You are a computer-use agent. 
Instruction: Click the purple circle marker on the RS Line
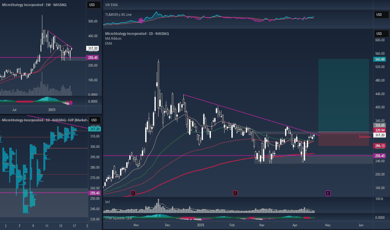coord(141,20)
